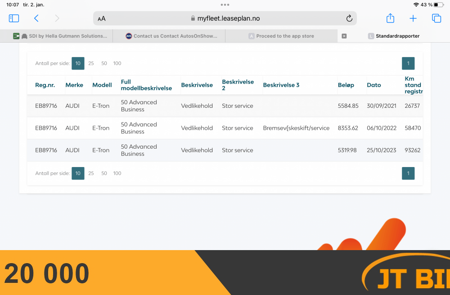Sort by the Modell column header
Screen dimensions: 450x295
[x=102, y=85]
